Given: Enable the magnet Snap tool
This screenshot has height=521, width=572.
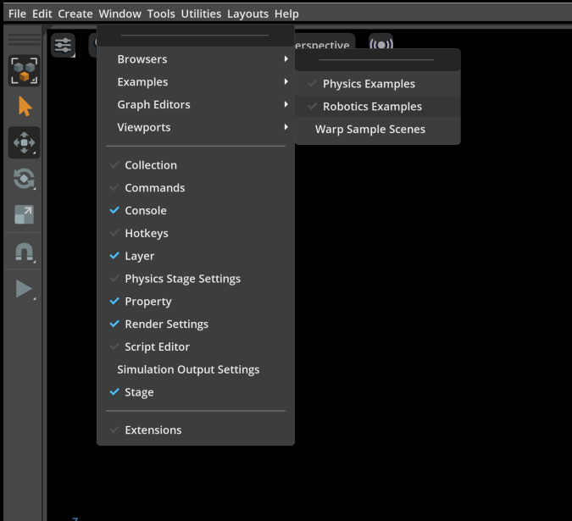Looking at the screenshot, I should click(24, 252).
